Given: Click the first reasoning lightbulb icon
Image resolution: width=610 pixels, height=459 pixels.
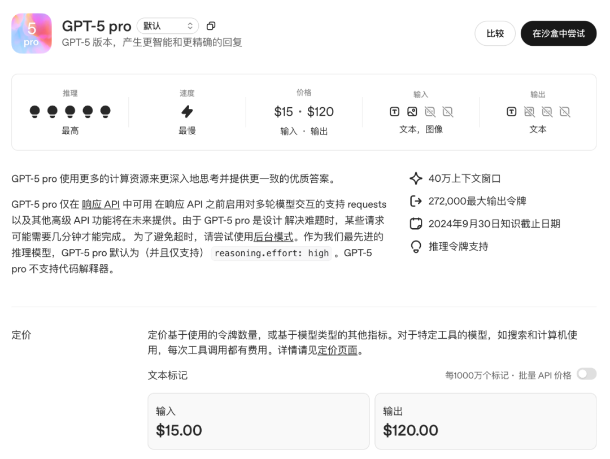Looking at the screenshot, I should [x=35, y=111].
